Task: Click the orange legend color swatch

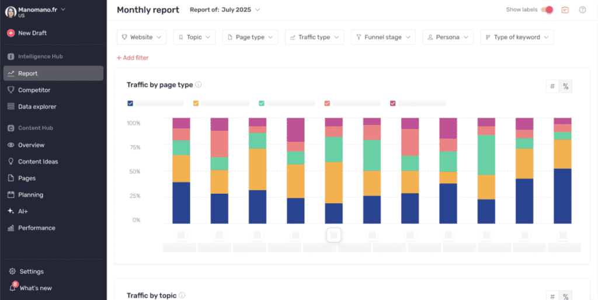Action: point(196,103)
